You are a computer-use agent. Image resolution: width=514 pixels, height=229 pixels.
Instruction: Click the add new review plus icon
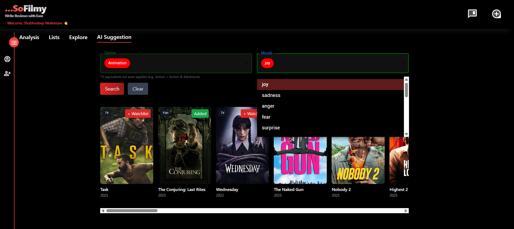[x=496, y=14]
